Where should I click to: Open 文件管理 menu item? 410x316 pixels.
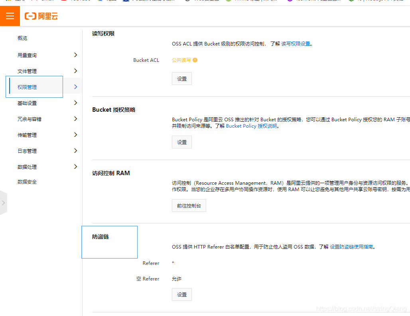pos(27,71)
